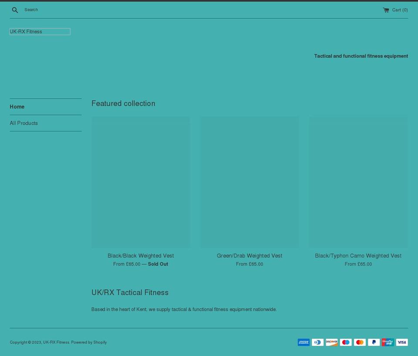The image size is (418, 356).
Task: Click the Green/Drab vest From £65.00 price
Action: coord(249,264)
